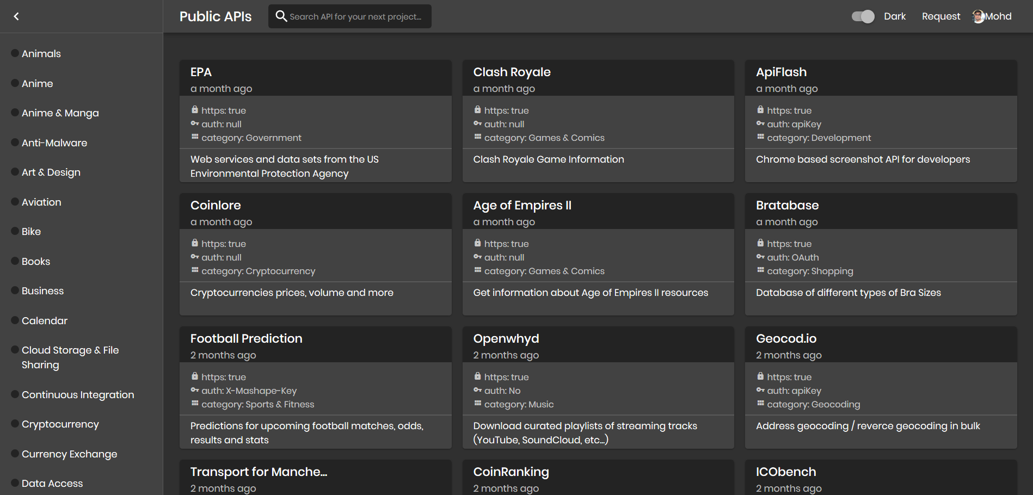Screen dimensions: 1033x495
Task: Click the Public APIs site title
Action: tap(216, 16)
